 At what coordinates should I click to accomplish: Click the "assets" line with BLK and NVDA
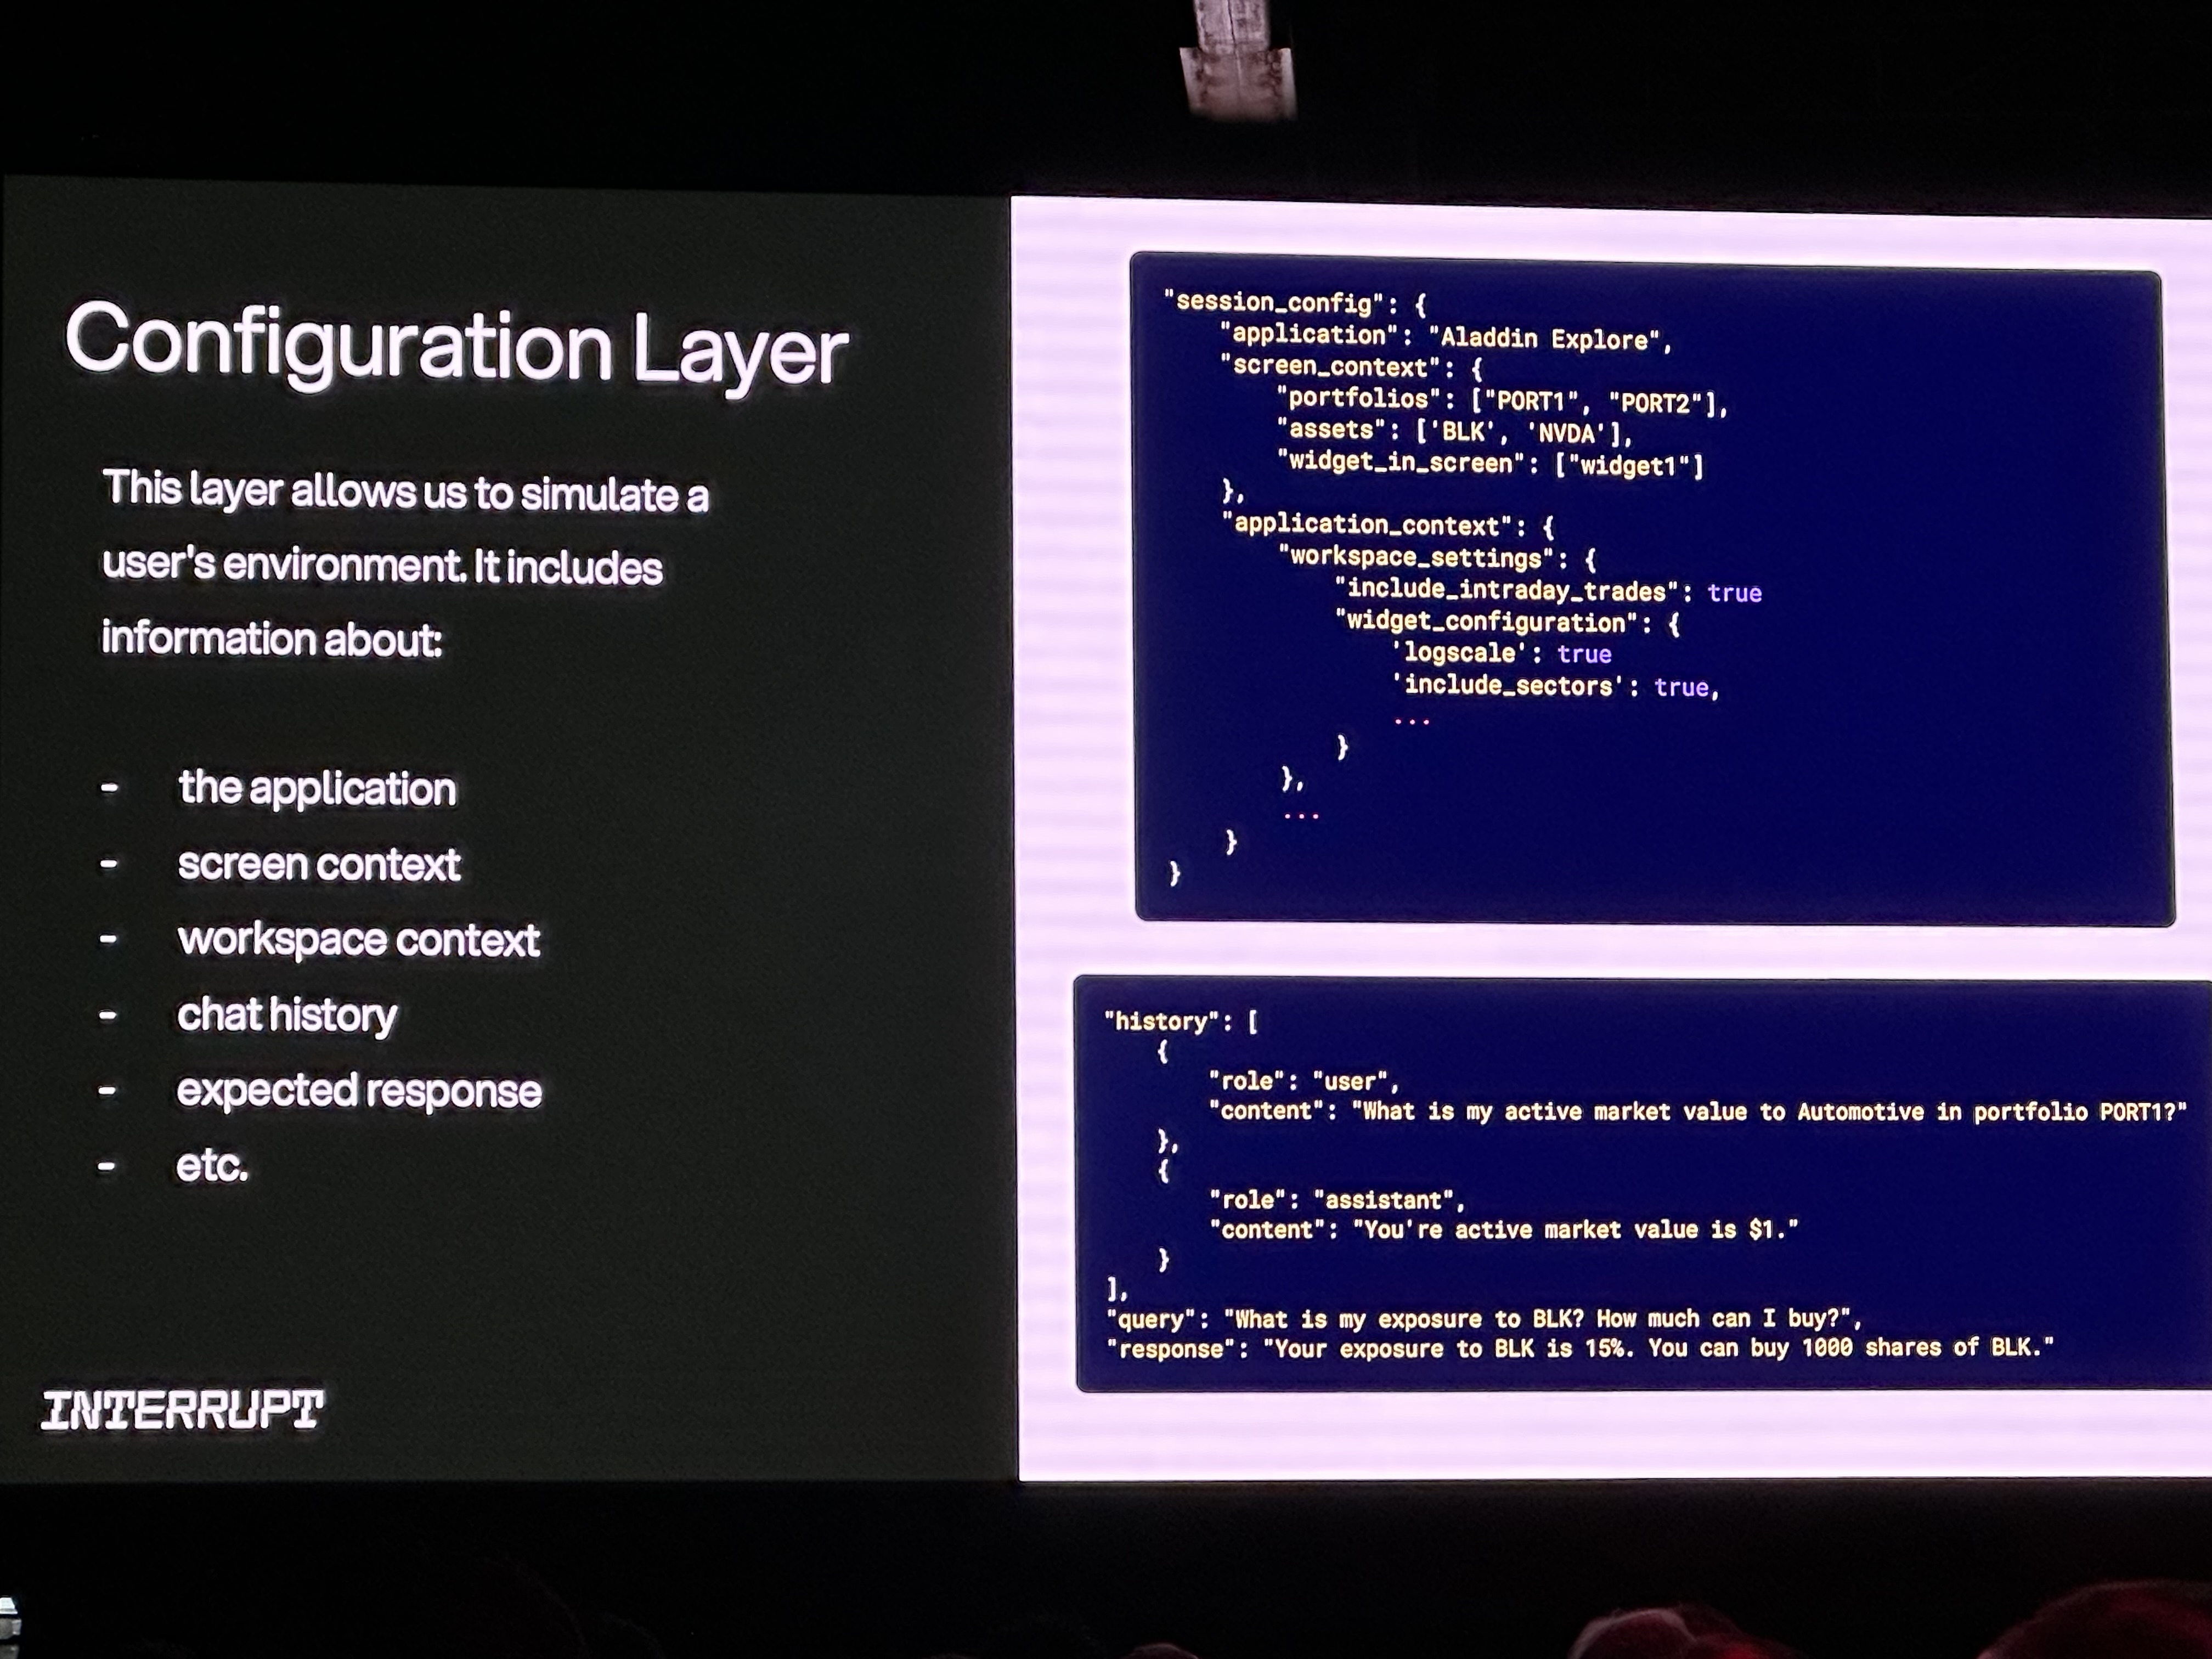[1455, 431]
